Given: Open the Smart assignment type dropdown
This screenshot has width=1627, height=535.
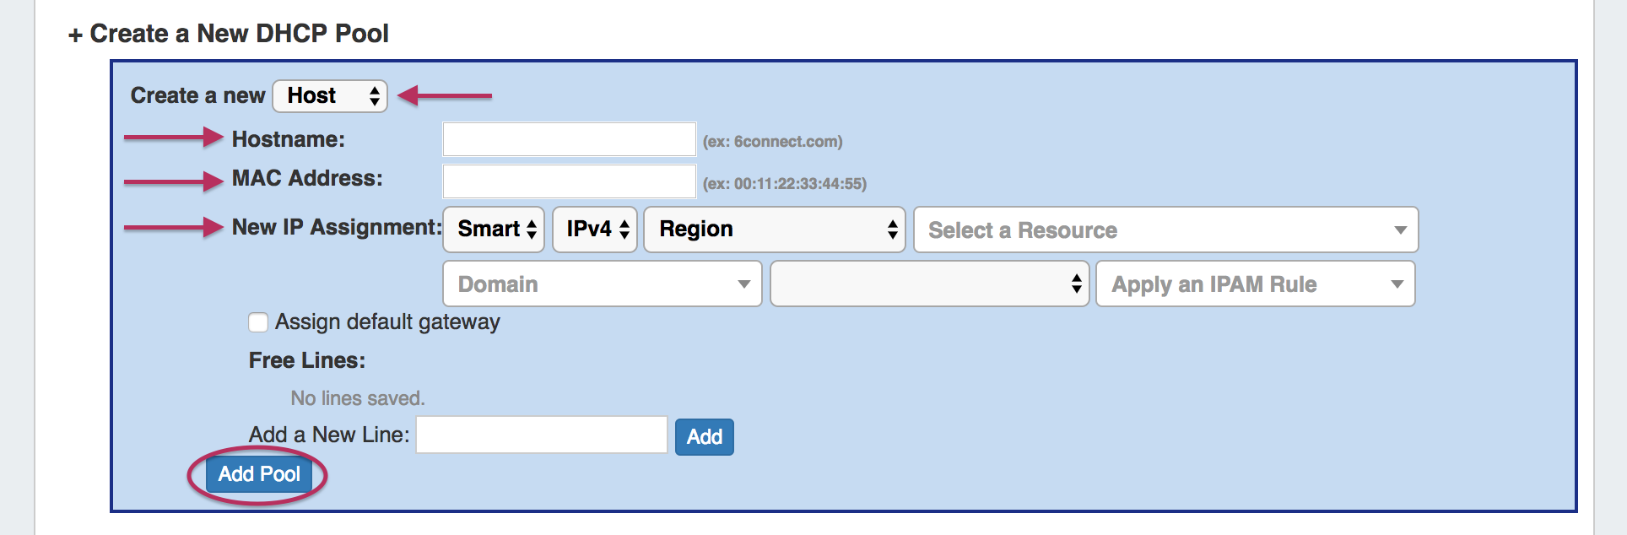Looking at the screenshot, I should [x=494, y=230].
